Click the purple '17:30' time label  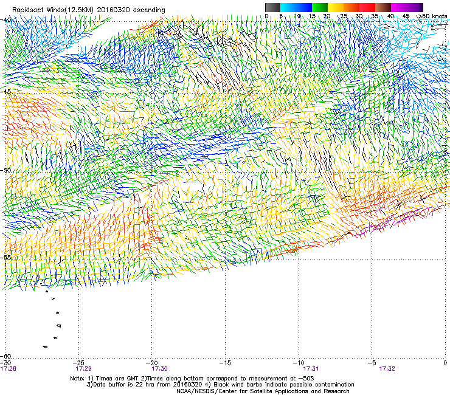click(159, 369)
